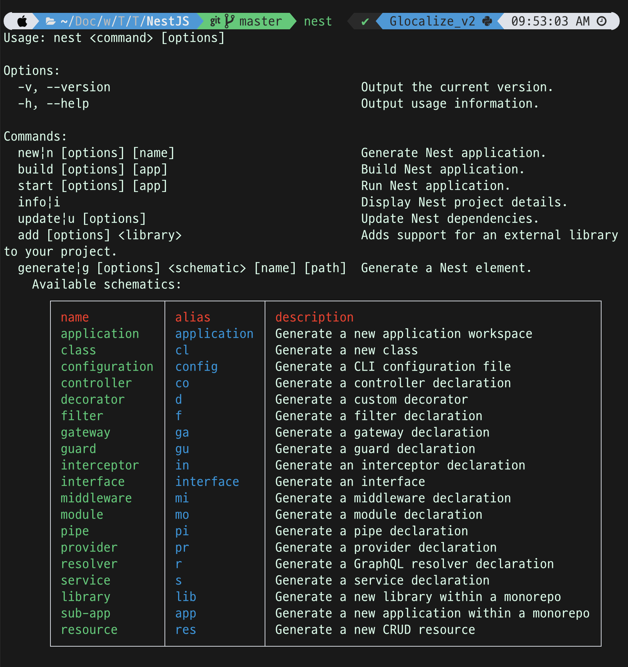Click the 'start [options] [app]' command
Viewport: 628px width, 667px height.
[x=93, y=186]
